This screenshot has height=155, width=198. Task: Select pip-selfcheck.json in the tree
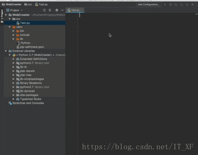tap(32, 47)
